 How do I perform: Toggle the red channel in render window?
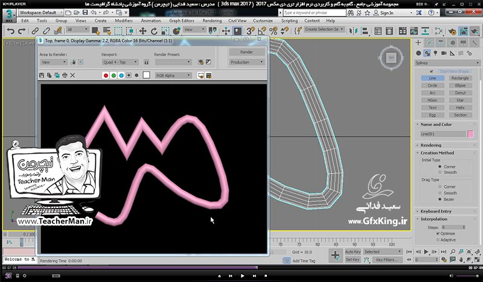click(106, 75)
